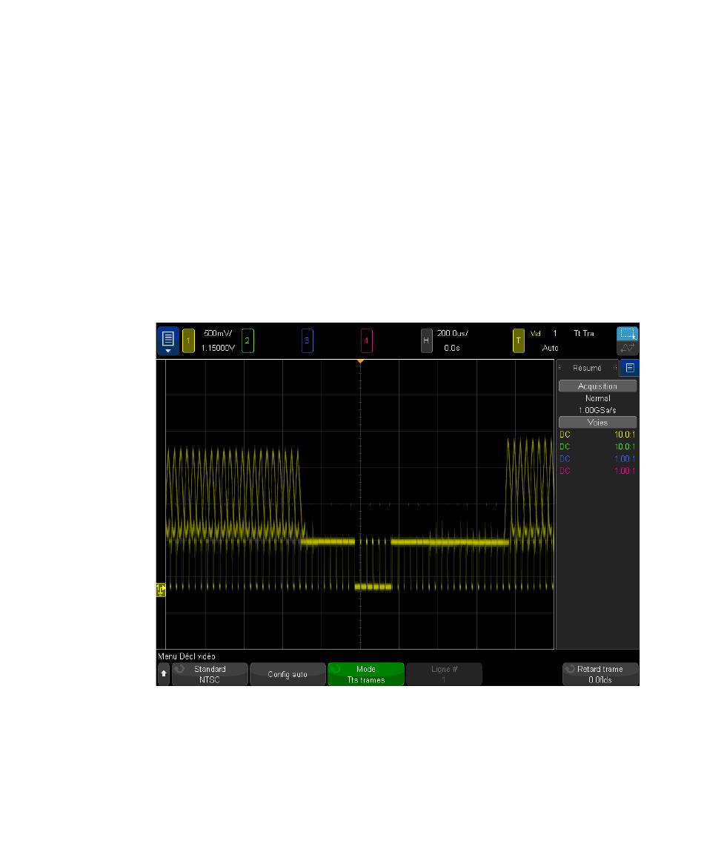Viewport: 704px width, 864px height.
Task: Open the main menu list icon
Action: coord(168,340)
